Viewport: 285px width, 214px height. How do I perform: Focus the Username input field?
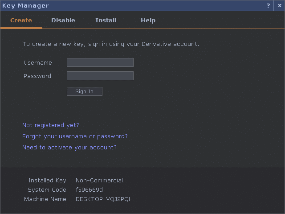point(100,62)
